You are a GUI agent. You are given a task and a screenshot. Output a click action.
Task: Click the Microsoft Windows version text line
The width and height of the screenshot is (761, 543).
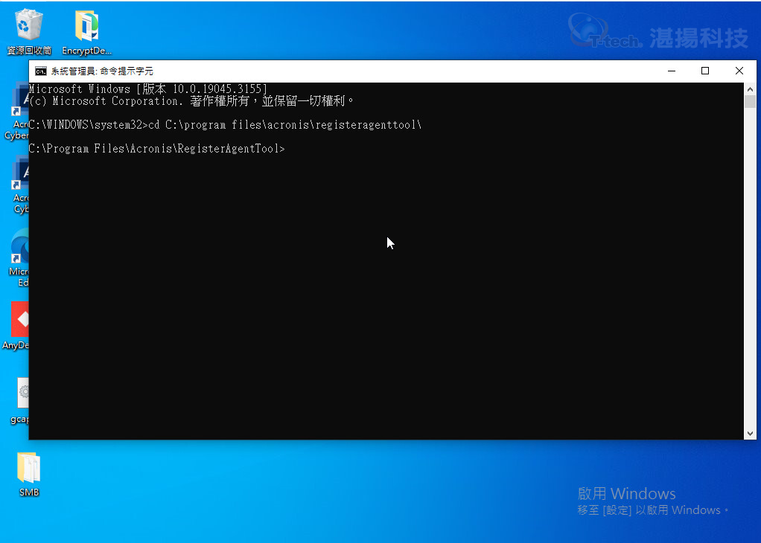[x=148, y=89]
